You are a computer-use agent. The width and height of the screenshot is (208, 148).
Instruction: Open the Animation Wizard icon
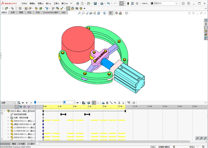click(88, 103)
